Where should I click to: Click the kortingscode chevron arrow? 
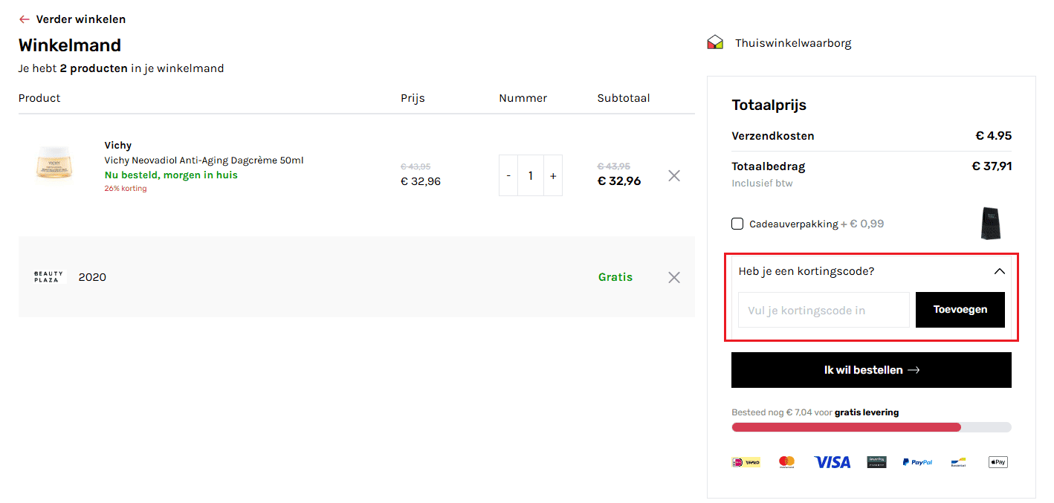[1000, 271]
